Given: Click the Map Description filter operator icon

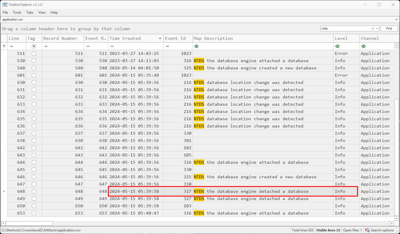Looking at the screenshot, I should click(196, 46).
